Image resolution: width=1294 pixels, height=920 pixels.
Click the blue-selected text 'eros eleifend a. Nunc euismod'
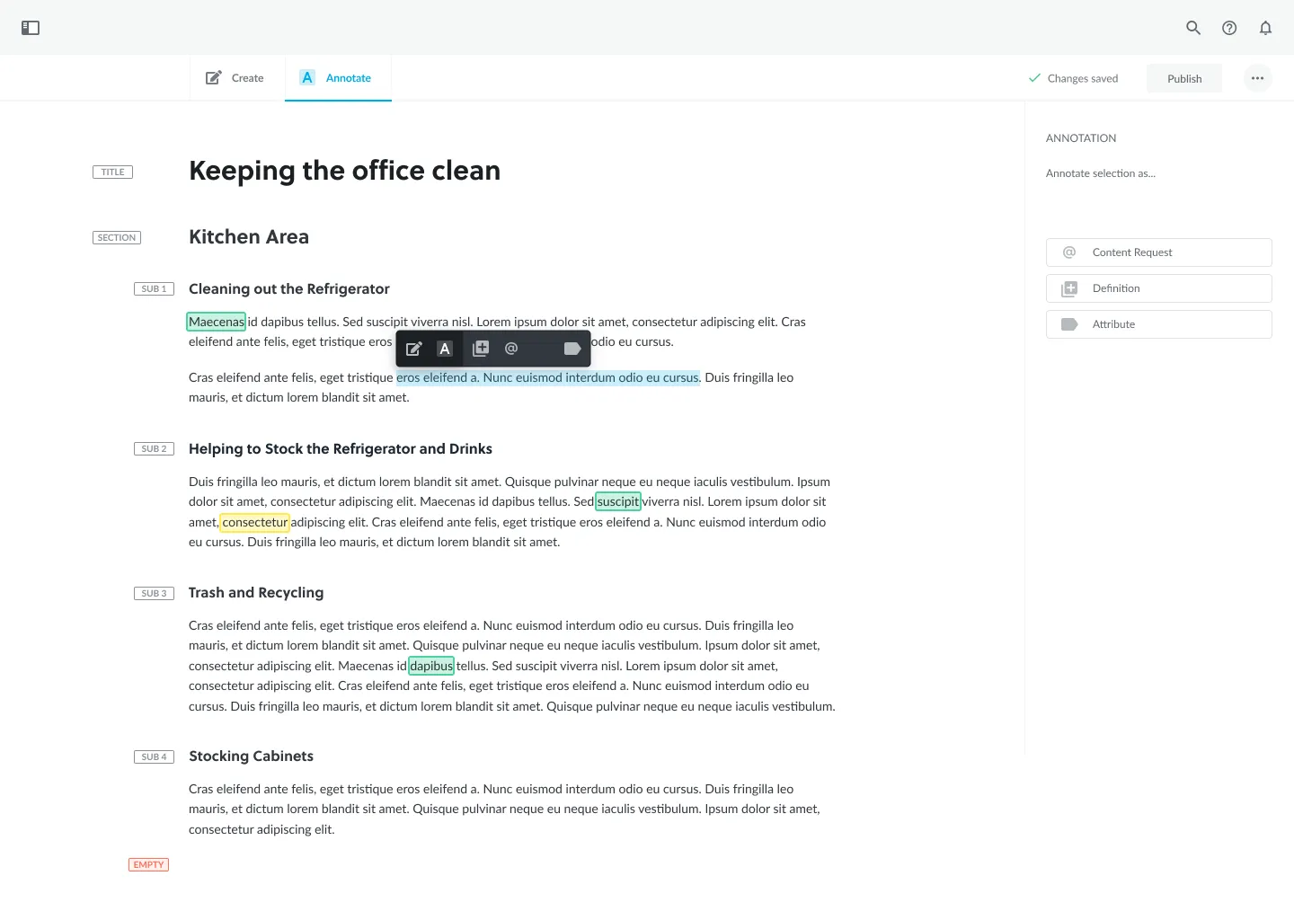[x=480, y=377]
